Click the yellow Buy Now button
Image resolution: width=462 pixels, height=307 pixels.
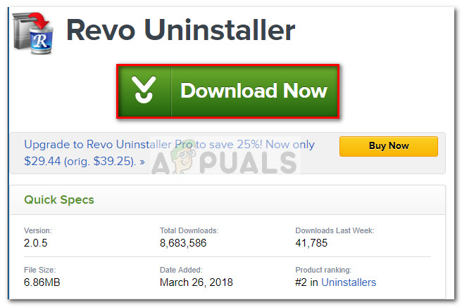pyautogui.click(x=388, y=146)
